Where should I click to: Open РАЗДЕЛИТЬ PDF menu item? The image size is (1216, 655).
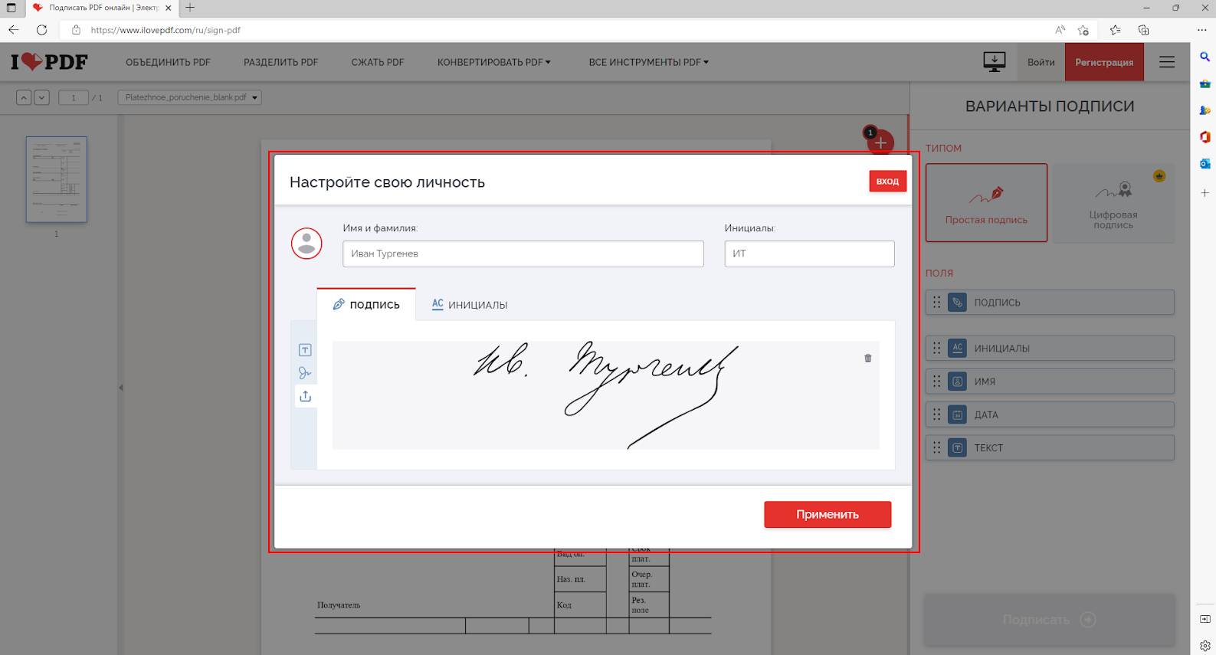tap(280, 62)
